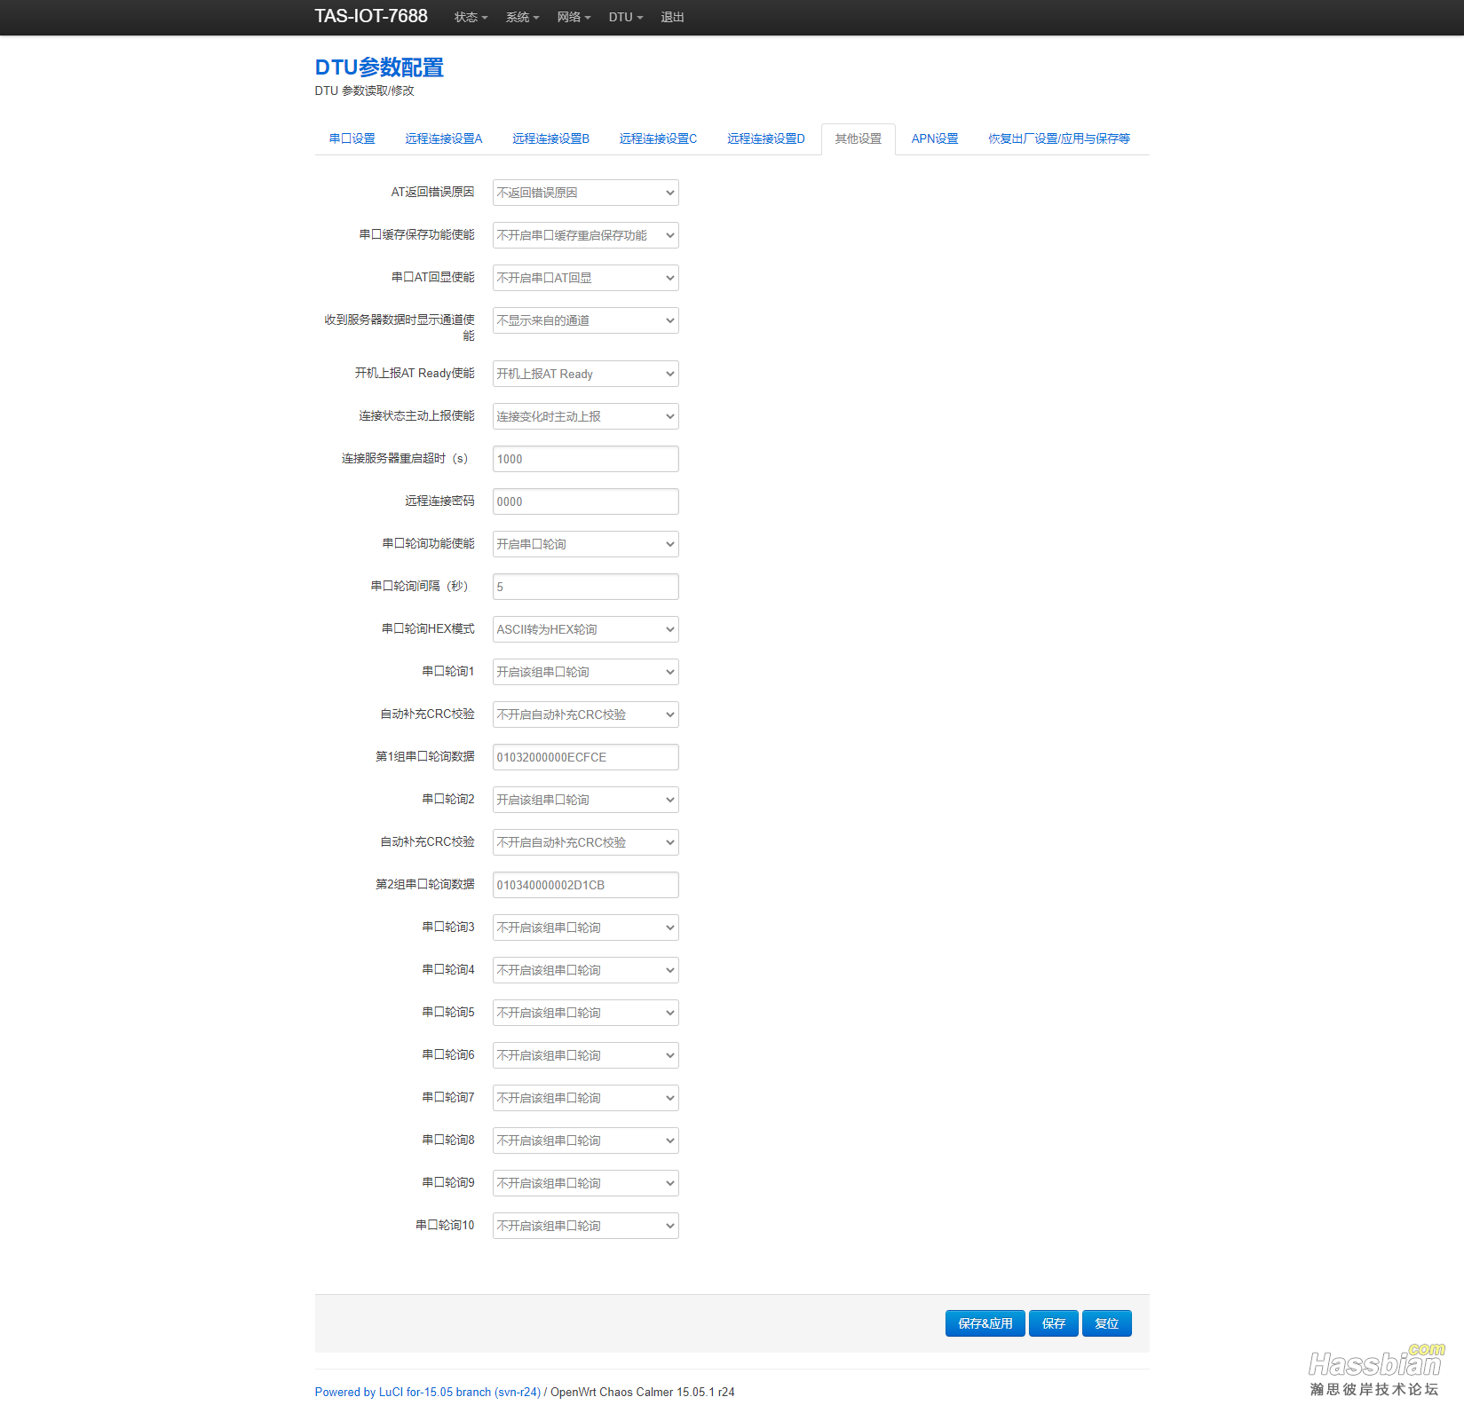
Task: Open the 串口轮询功能使能 dropdown
Action: point(586,544)
